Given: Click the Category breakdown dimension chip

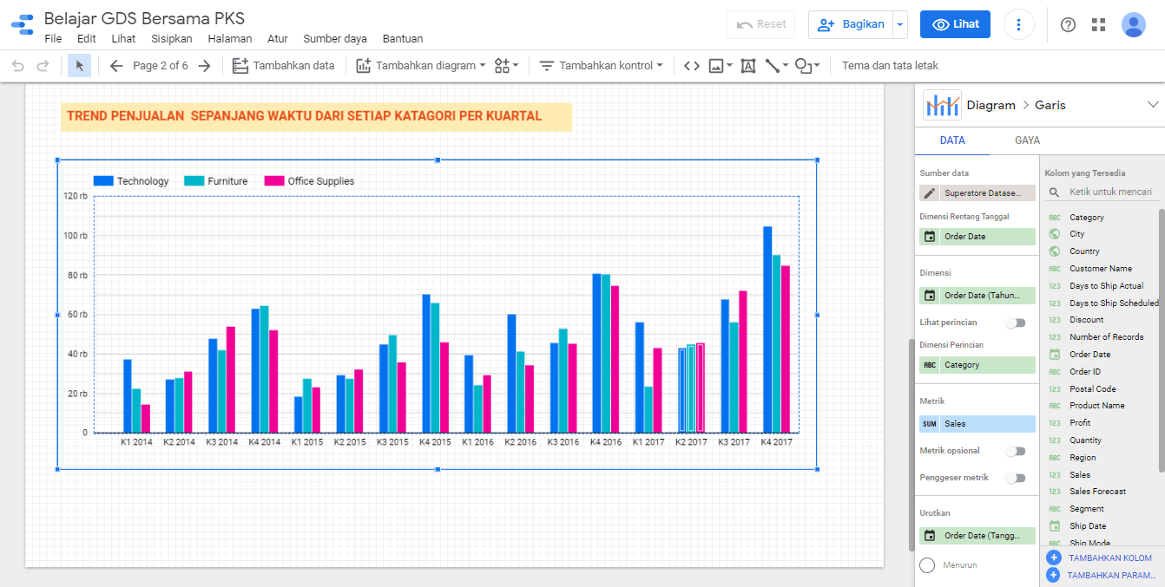Looking at the screenshot, I should click(977, 365).
